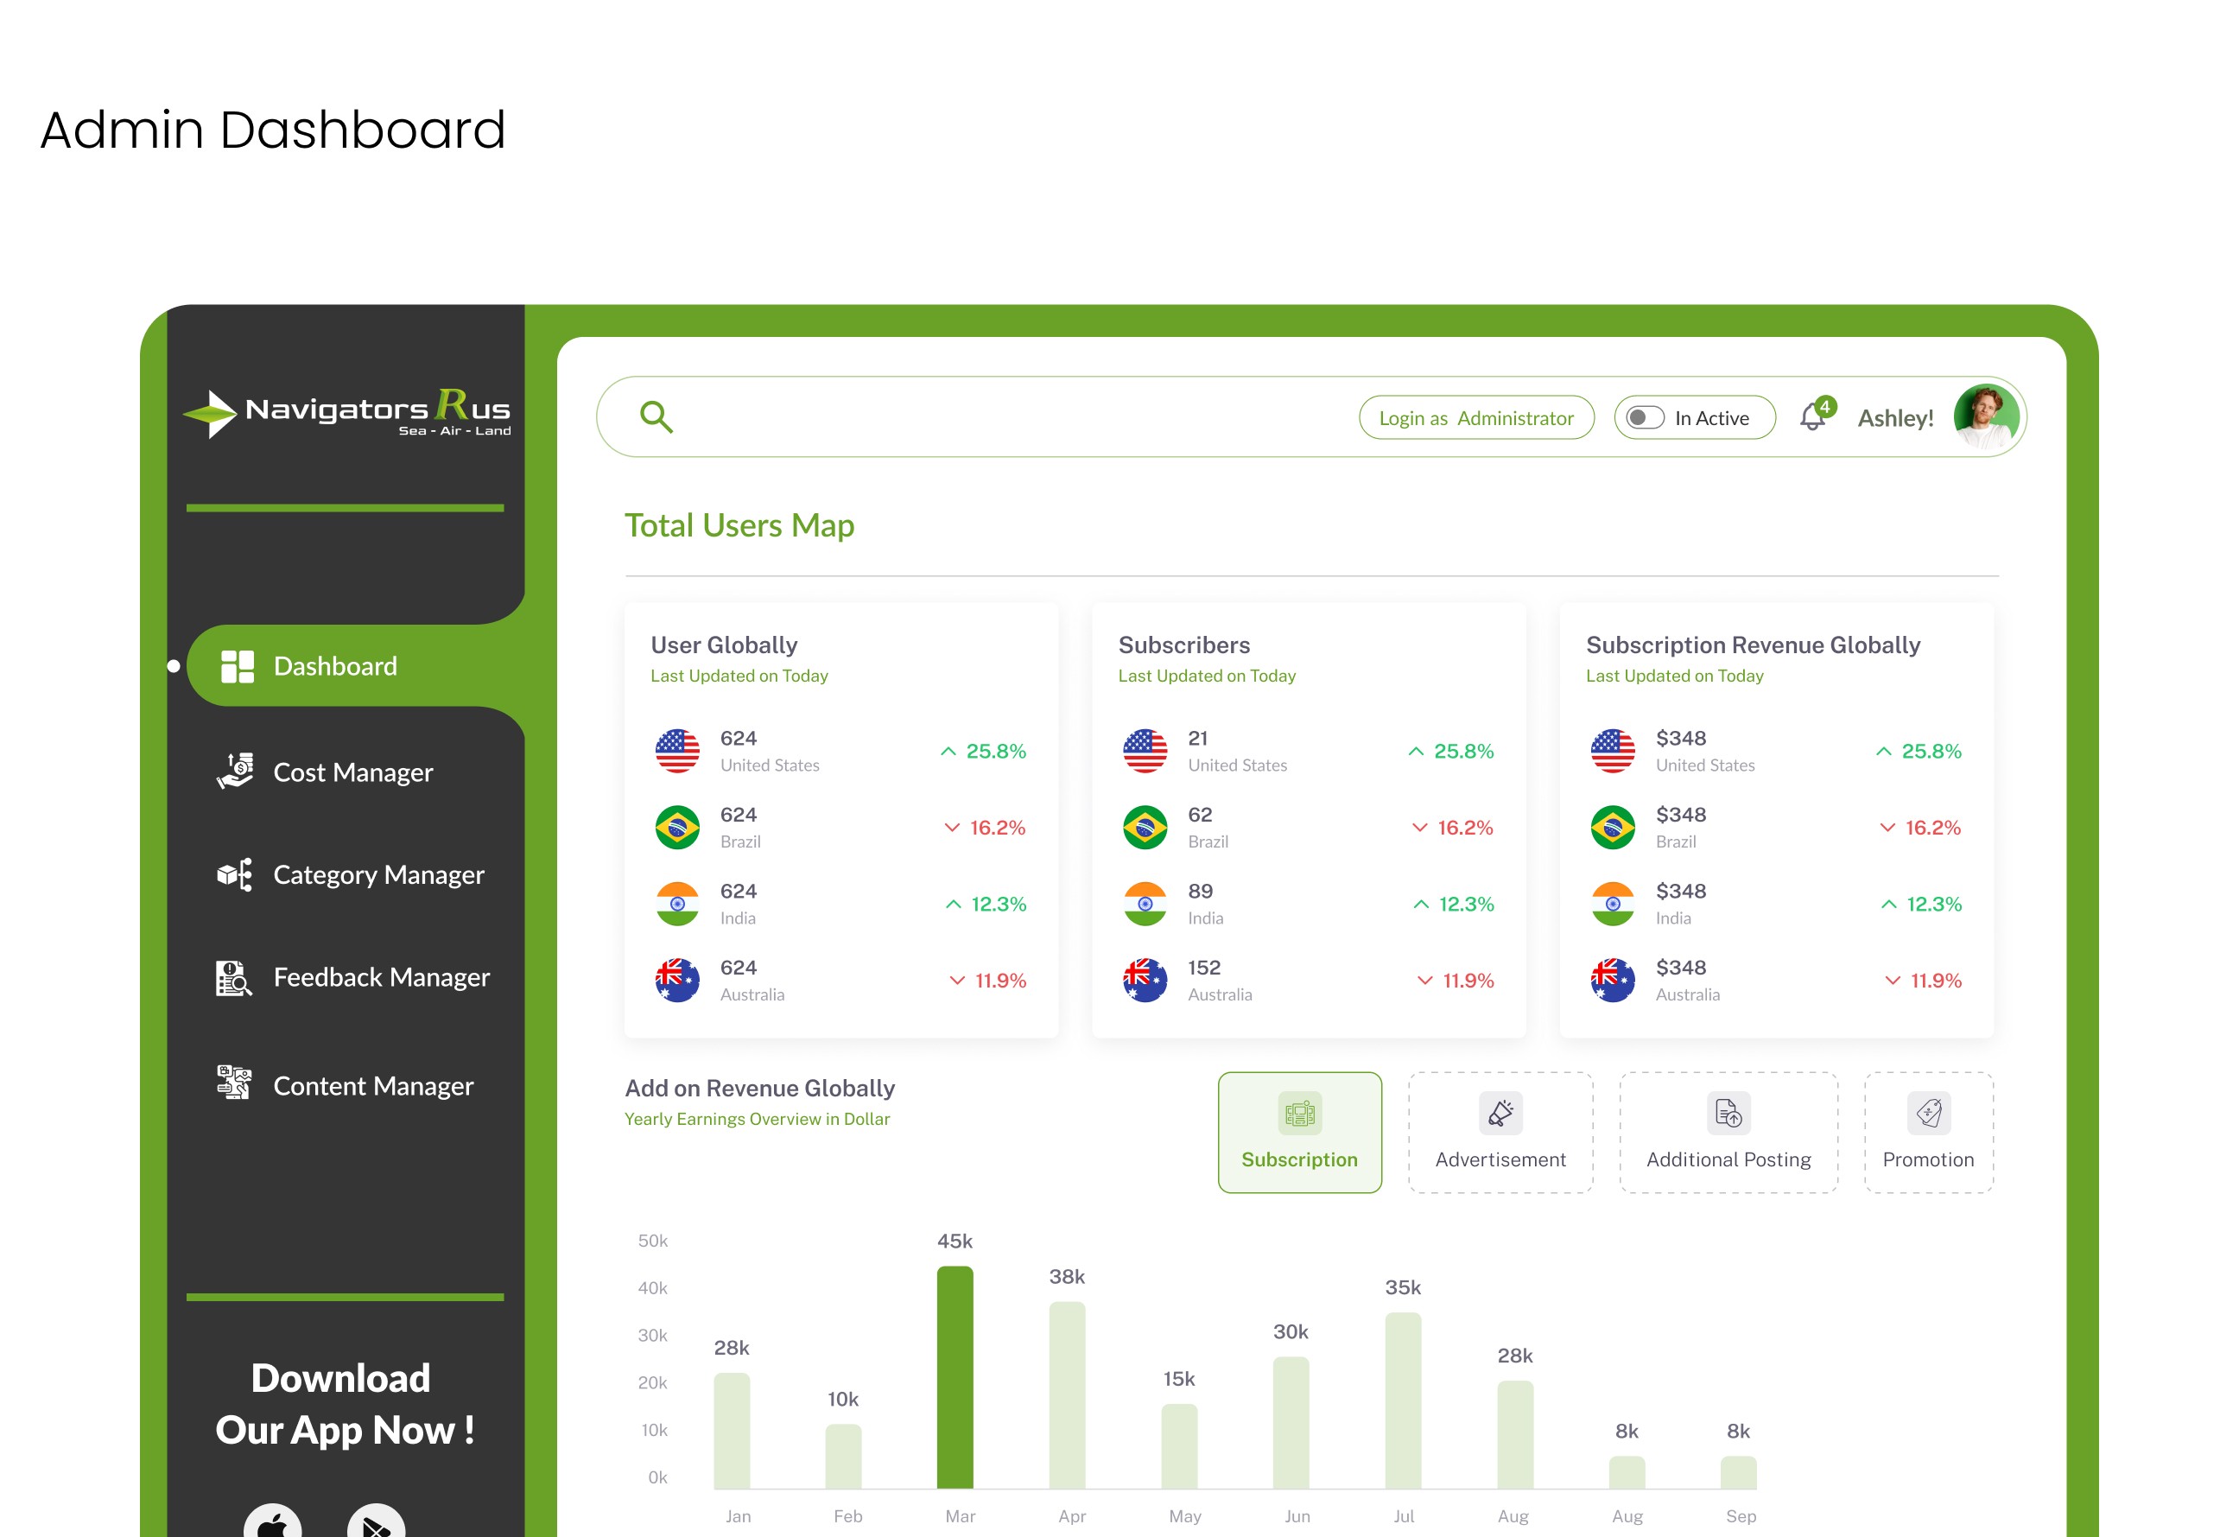This screenshot has height=1537, width=2239.
Task: Open notifications bell icon
Action: point(1812,417)
